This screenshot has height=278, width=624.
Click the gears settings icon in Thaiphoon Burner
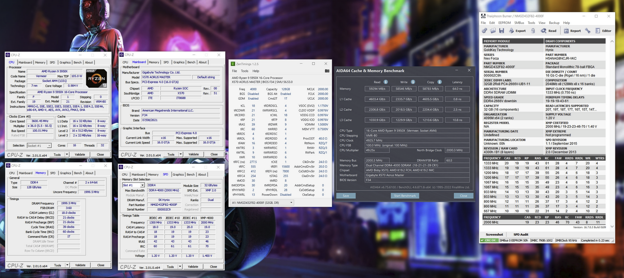(x=484, y=31)
